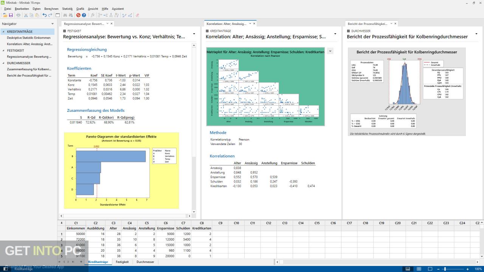Viewport: 484px width, 272px height.
Task: Open the Bericht der Prozessfähigkeit tab dropdown
Action: 391,23
